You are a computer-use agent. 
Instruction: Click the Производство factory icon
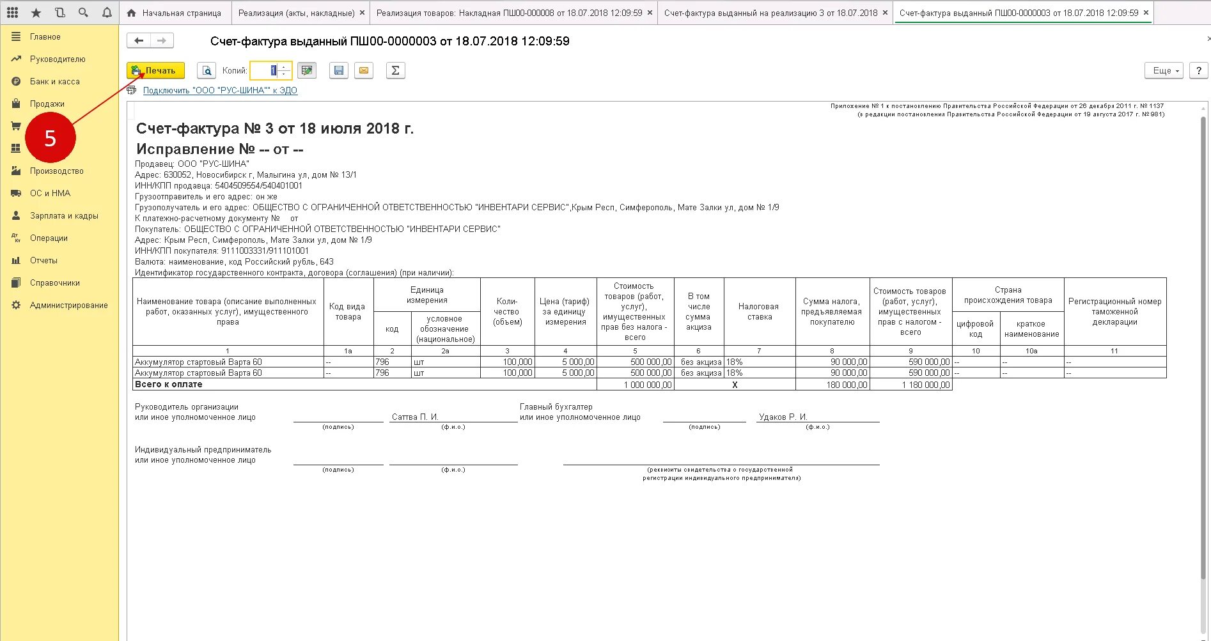click(x=16, y=171)
